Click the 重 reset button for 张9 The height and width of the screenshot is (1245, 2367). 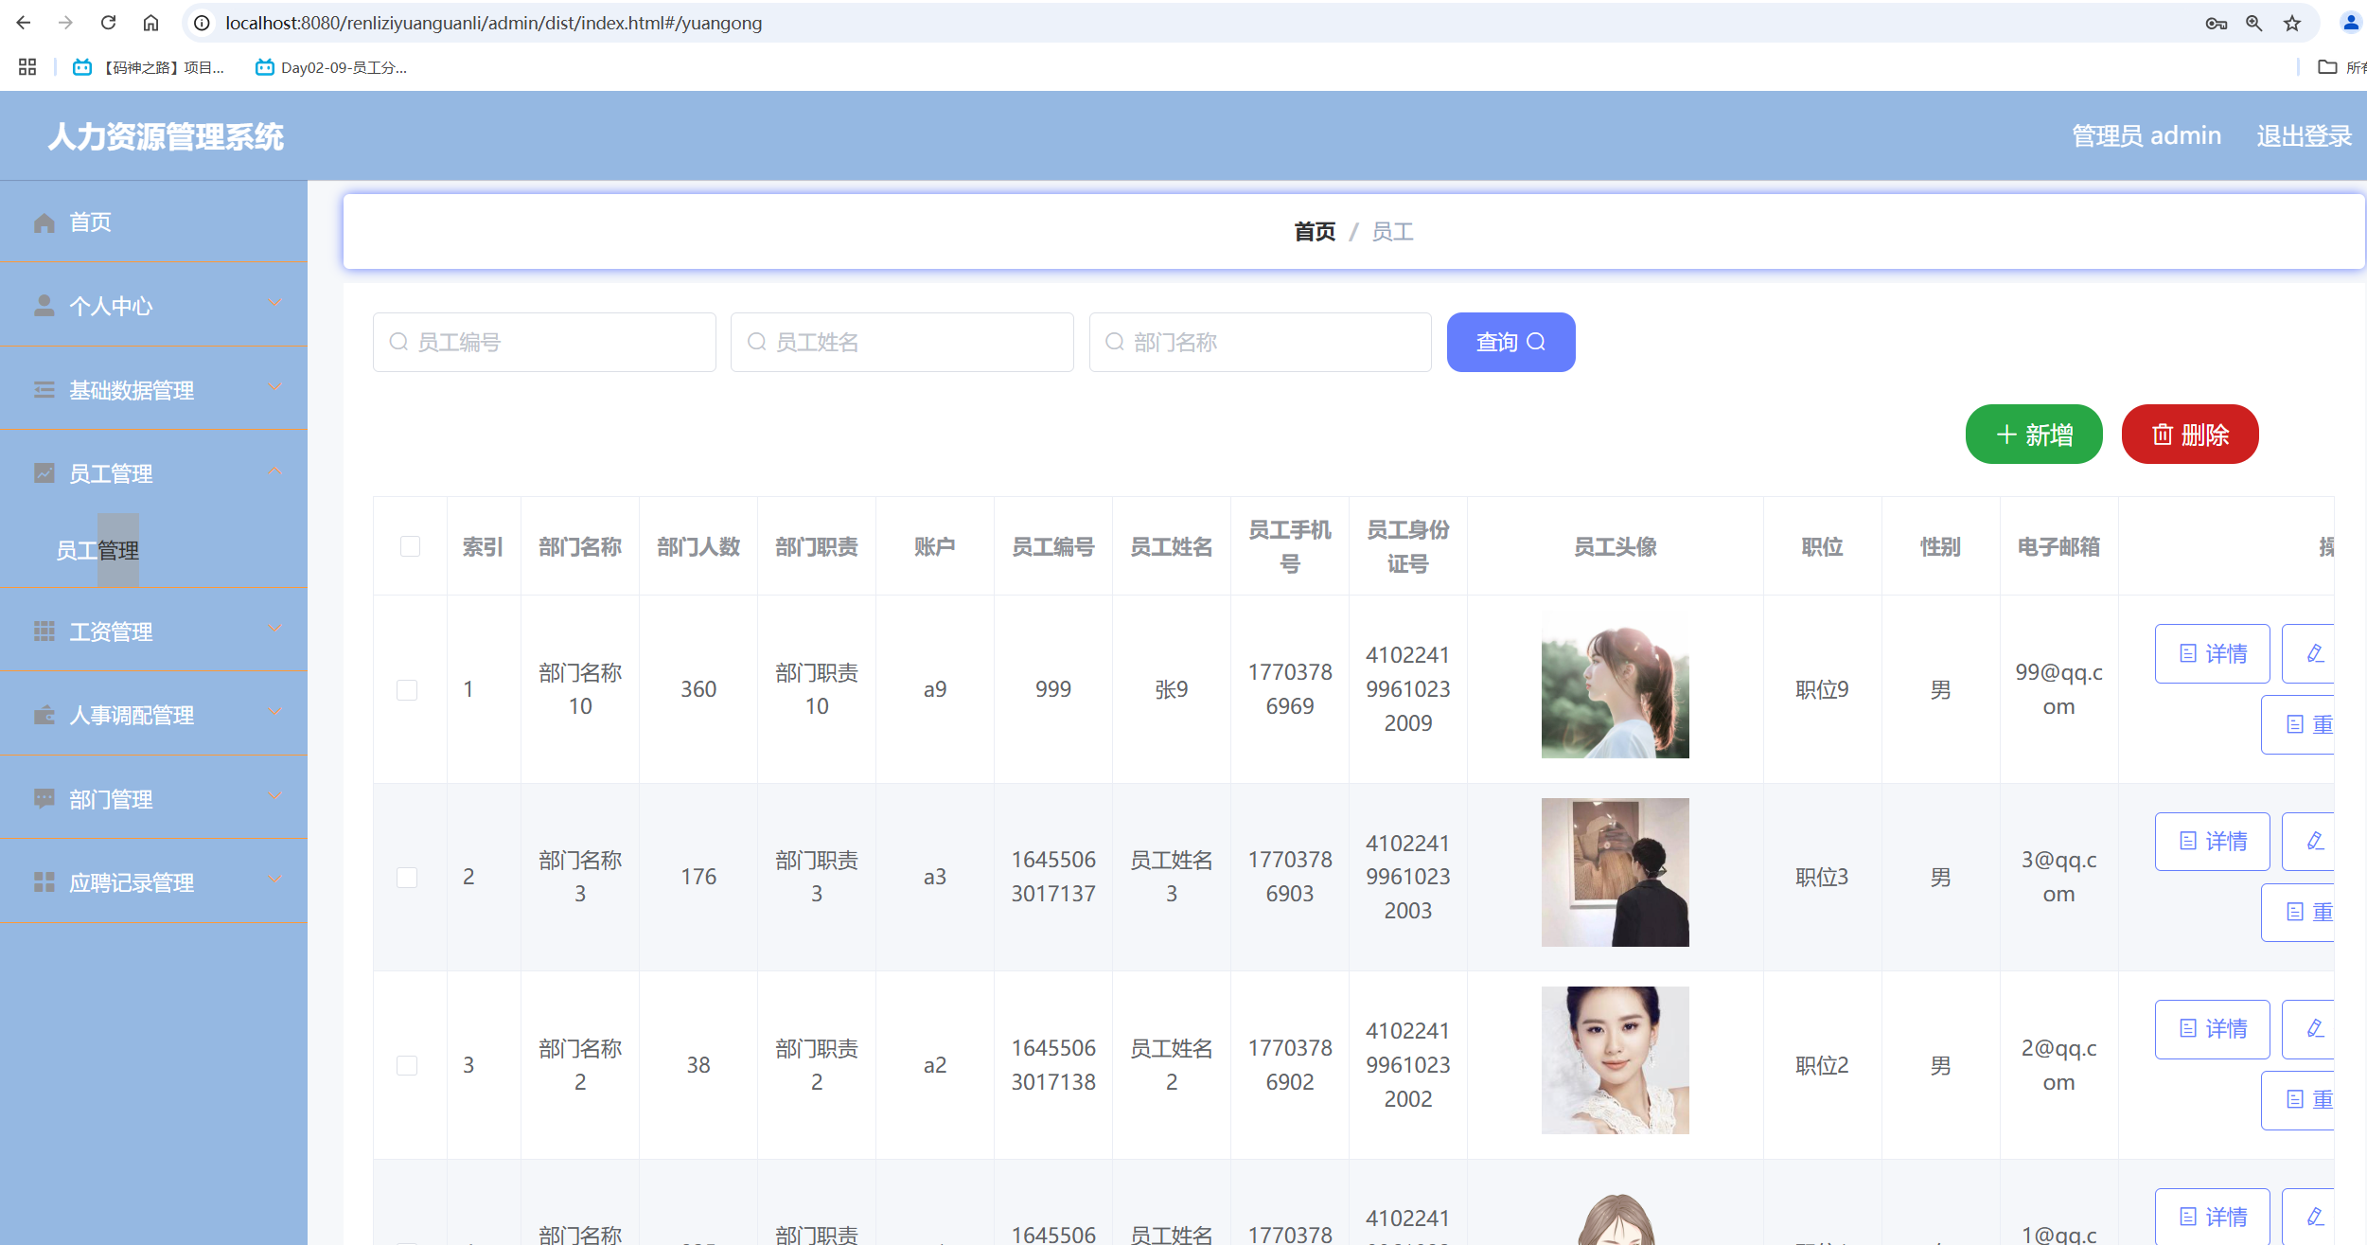2300,724
